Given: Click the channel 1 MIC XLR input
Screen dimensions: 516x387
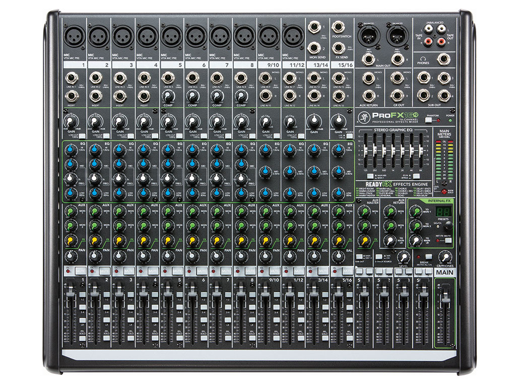Looking at the screenshot, I should (x=74, y=36).
